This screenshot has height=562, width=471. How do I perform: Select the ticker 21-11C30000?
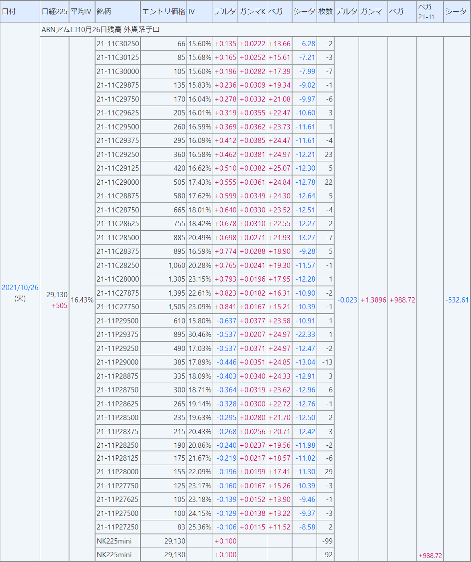(118, 72)
